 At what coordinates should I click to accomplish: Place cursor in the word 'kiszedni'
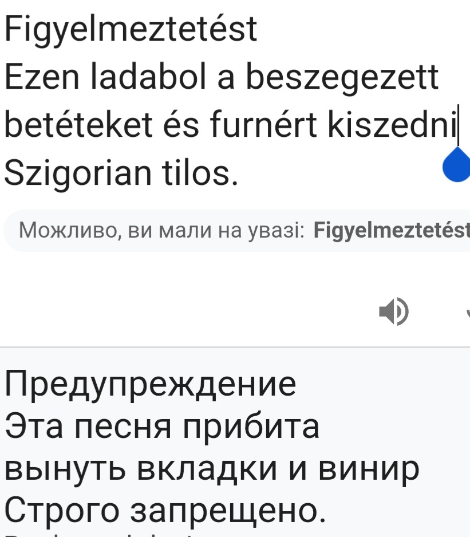[393, 124]
